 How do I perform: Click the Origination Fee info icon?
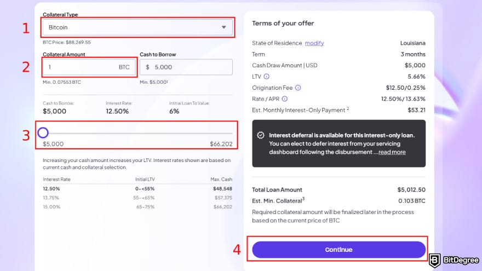point(298,88)
